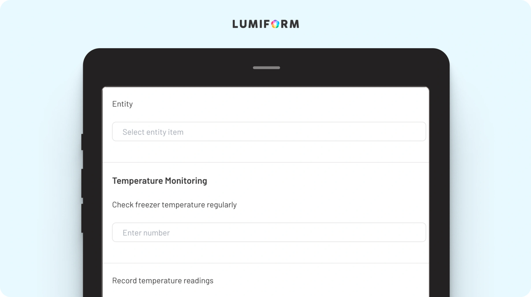Viewport: 531px width, 297px height.
Task: Open the Select entity item dropdown
Action: click(x=269, y=132)
